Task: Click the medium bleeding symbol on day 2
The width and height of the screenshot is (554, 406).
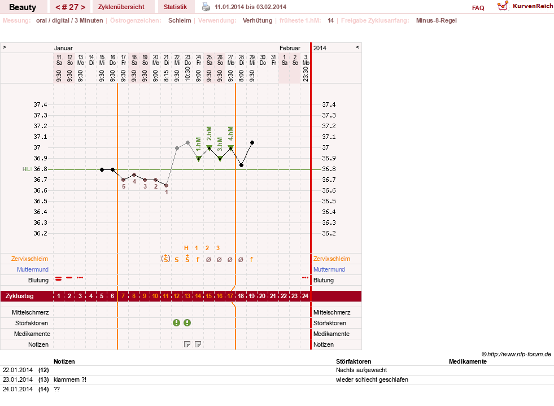Action: pos(69,278)
